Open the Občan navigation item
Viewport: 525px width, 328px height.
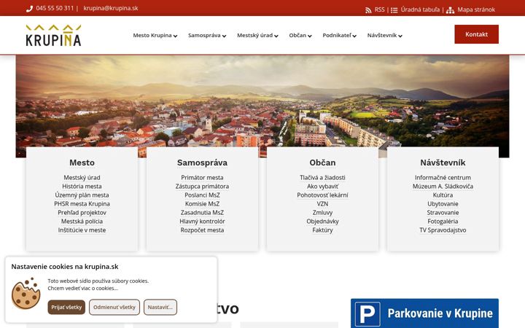click(x=297, y=35)
